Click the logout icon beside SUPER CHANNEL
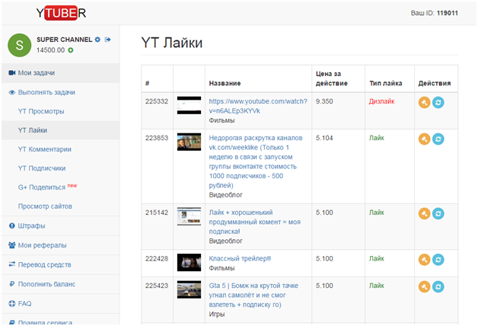 [x=107, y=40]
